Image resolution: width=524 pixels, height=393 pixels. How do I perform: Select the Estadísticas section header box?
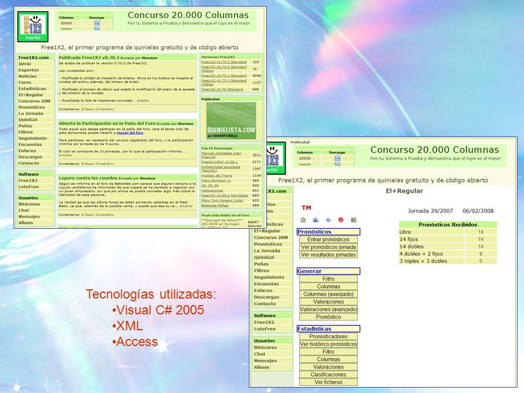point(328,329)
